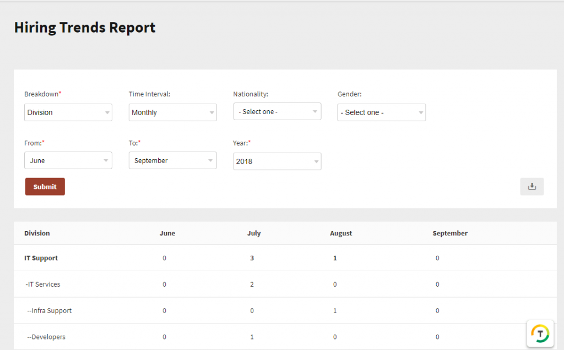Click the Nationality field label
Image resolution: width=564 pixels, height=350 pixels.
point(251,94)
